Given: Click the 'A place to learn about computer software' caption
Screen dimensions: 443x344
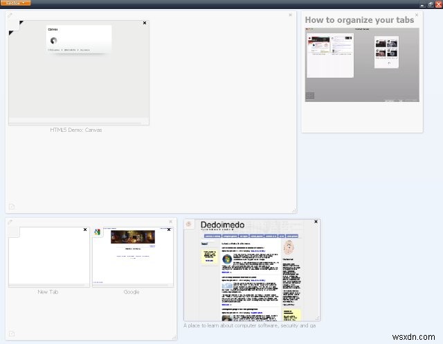Looking at the screenshot, I should coord(249,325).
